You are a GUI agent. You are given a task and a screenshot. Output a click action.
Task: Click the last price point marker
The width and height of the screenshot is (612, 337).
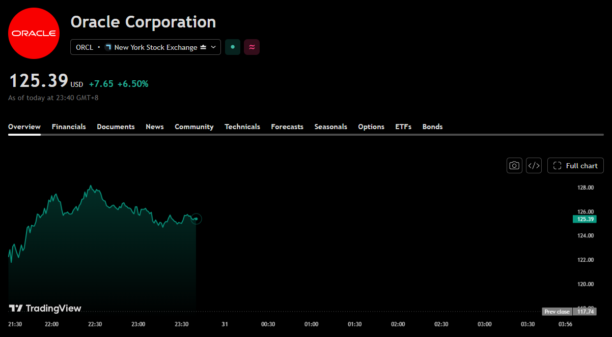[196, 219]
